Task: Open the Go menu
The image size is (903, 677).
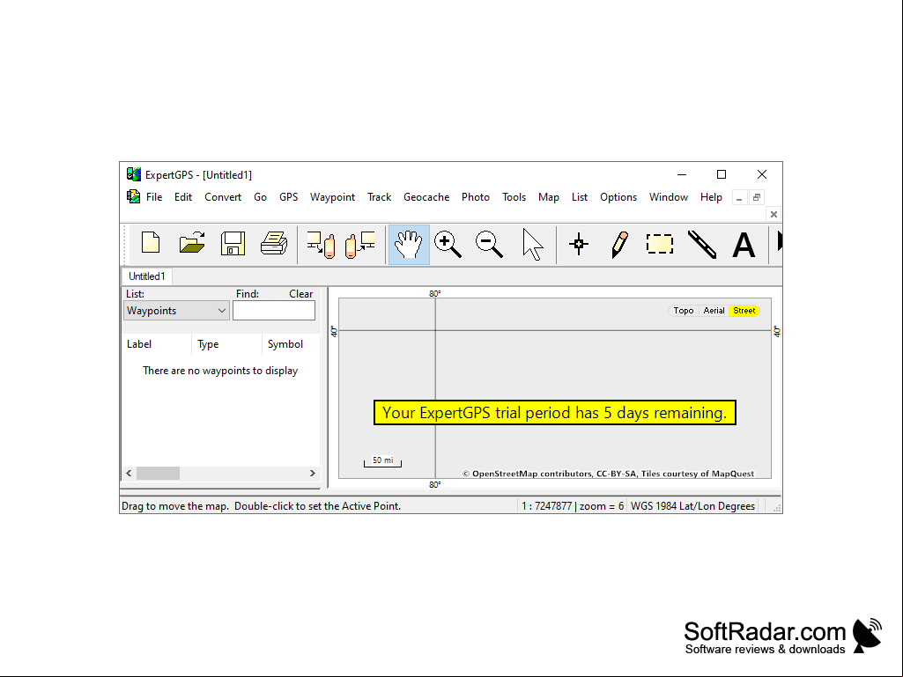Action: click(260, 197)
